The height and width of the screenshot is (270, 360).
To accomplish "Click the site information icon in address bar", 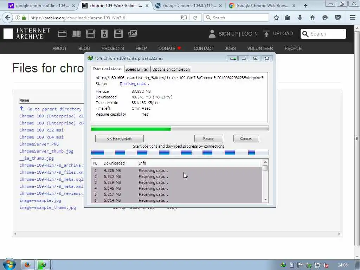I will (x=18, y=18).
